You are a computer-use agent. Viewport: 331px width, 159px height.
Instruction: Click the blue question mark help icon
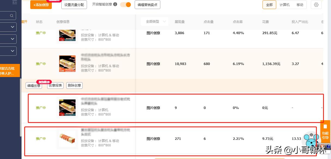click(x=329, y=147)
